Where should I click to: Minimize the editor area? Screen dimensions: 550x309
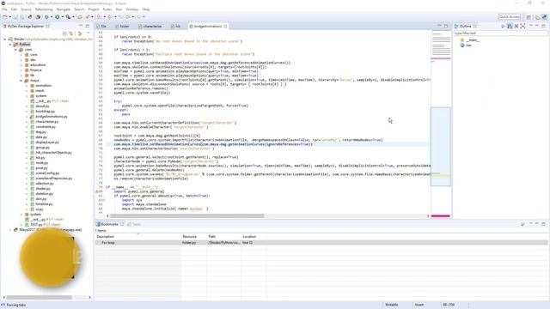[x=439, y=26]
